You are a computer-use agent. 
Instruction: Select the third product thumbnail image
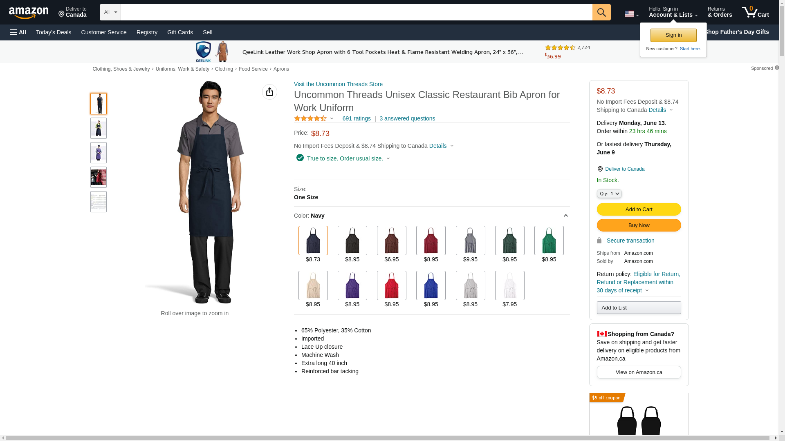point(99,153)
